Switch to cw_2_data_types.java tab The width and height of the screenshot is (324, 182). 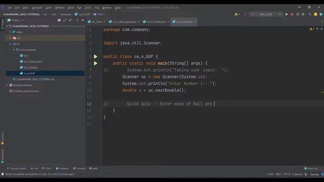[124, 22]
